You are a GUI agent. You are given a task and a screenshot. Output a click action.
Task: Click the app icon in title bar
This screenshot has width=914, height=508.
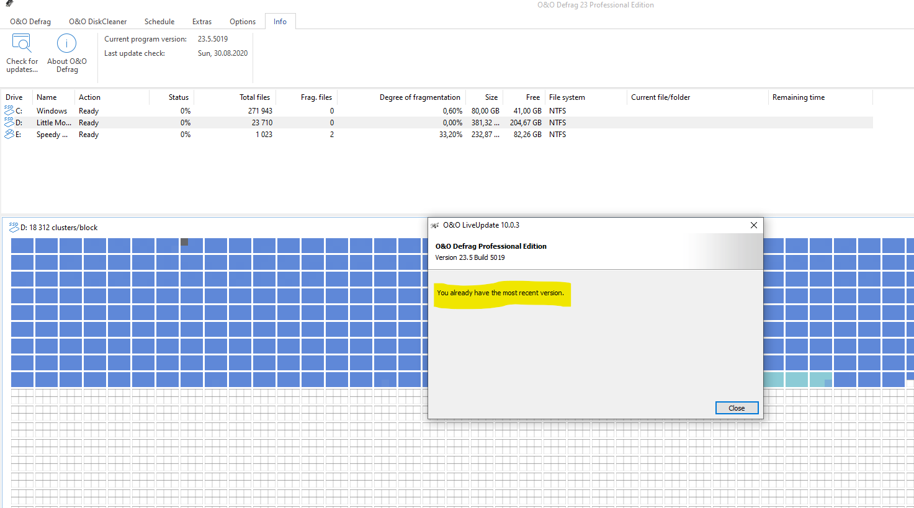[x=9, y=4]
